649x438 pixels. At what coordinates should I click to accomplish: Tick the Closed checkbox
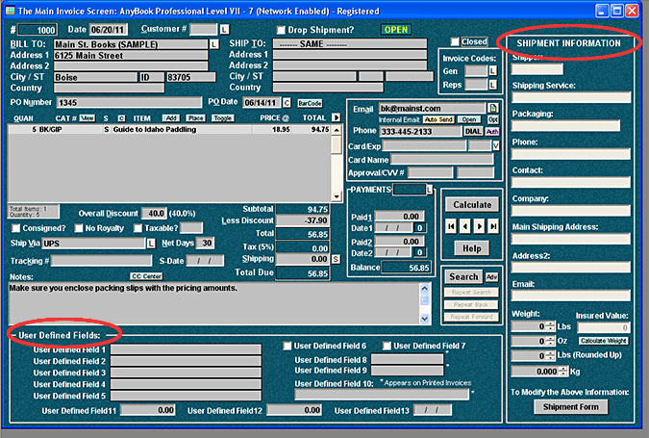tap(456, 42)
